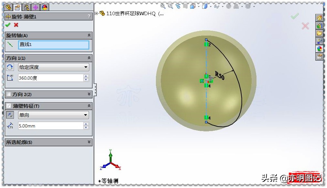Open the Appearances color wheel icon on right panel
Viewport: 327px width, 188px height.
[x=320, y=49]
